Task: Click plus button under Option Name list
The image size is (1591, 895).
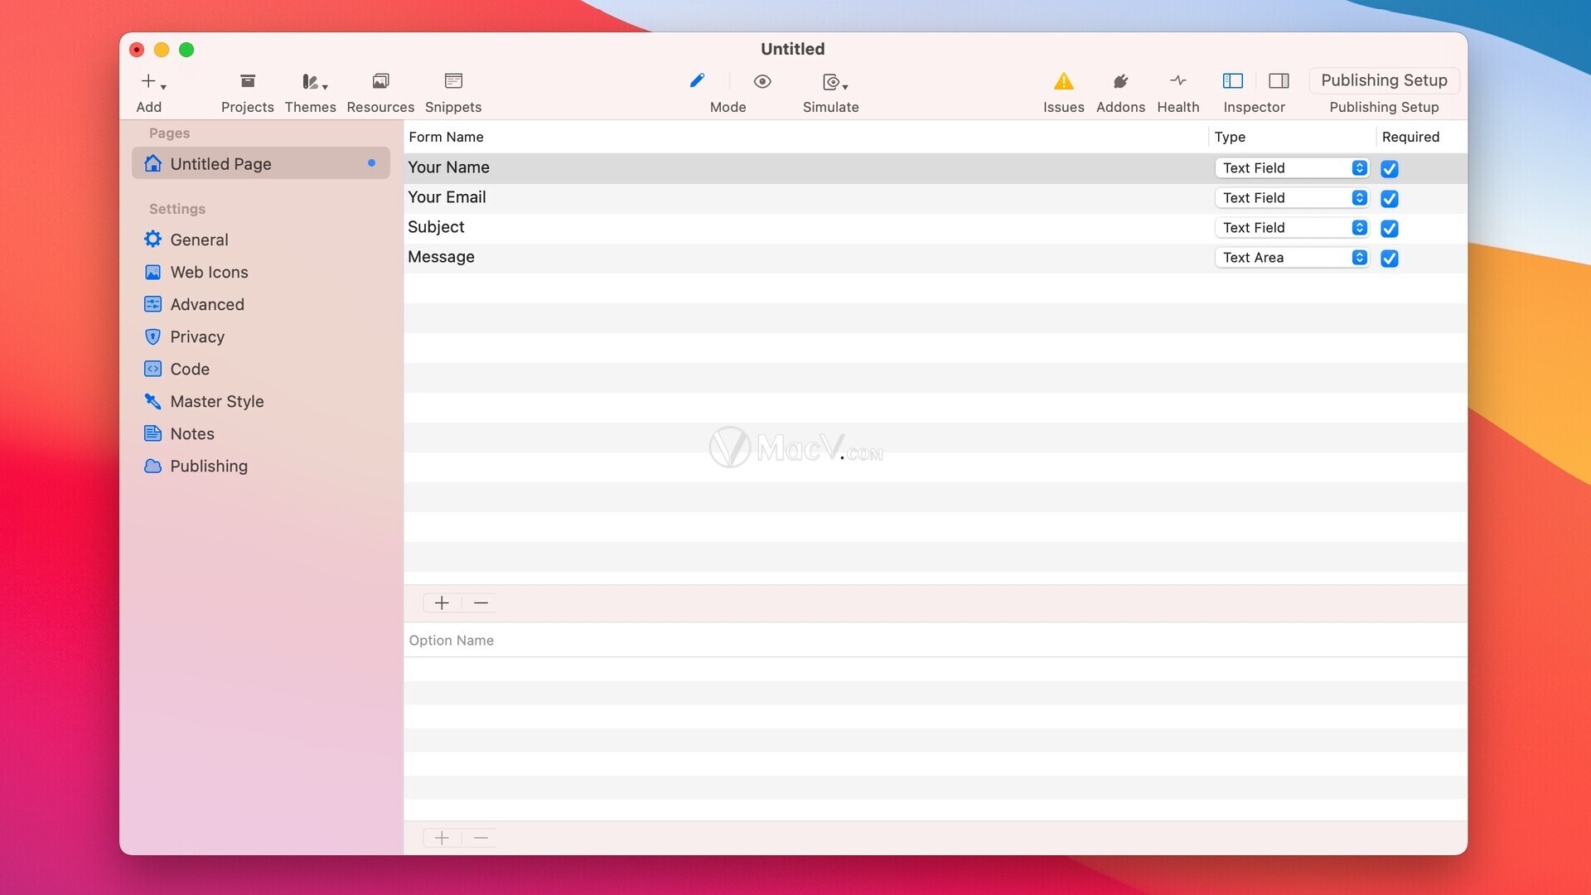Action: pyautogui.click(x=442, y=838)
